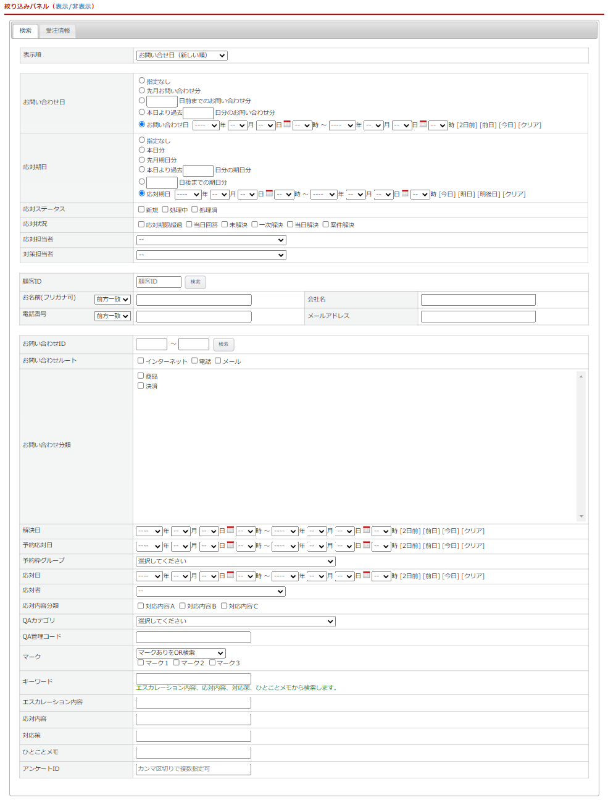
Task: Open end-date calendar in お問い合わせ日 row
Action: pos(423,124)
